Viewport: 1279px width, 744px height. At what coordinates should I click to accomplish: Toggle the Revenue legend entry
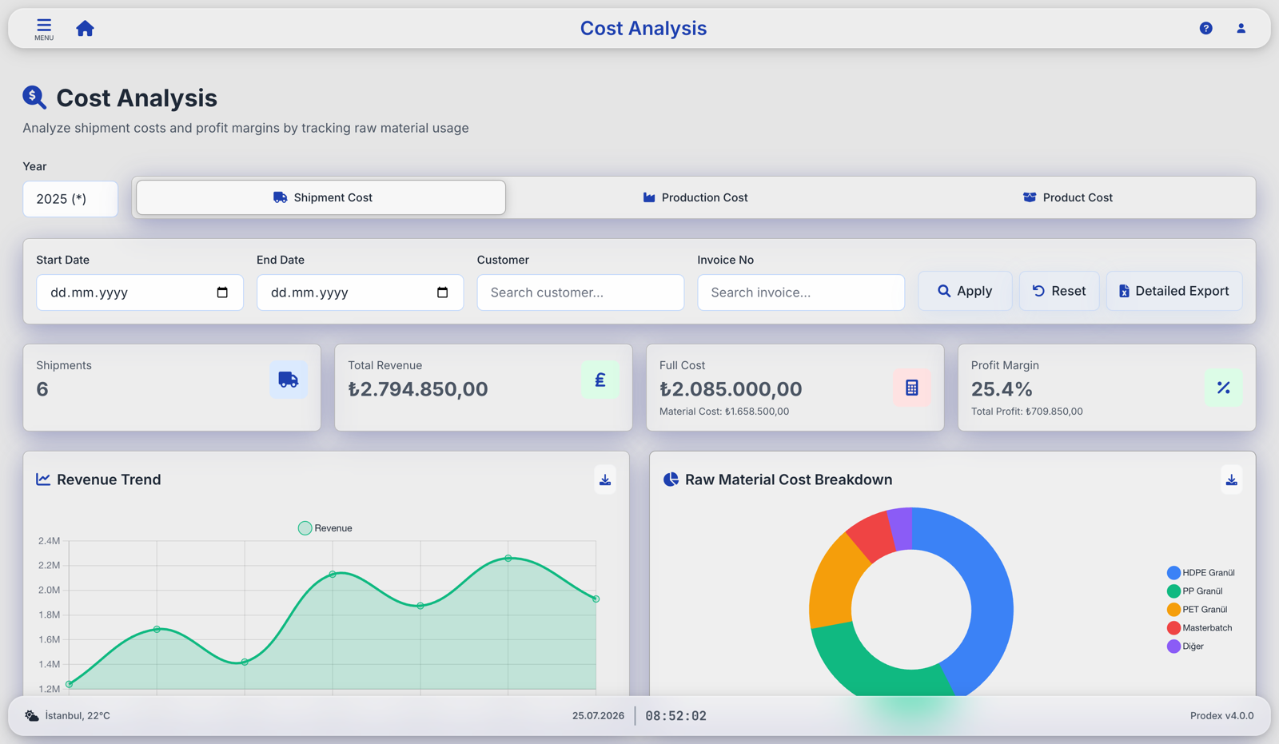(x=325, y=528)
